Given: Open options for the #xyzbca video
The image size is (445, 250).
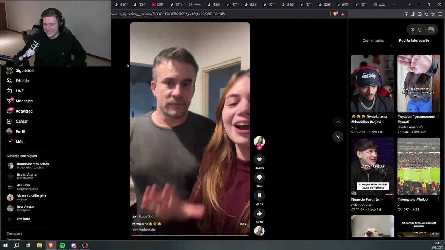Looking at the screenshot, I should pyautogui.click(x=438, y=116).
